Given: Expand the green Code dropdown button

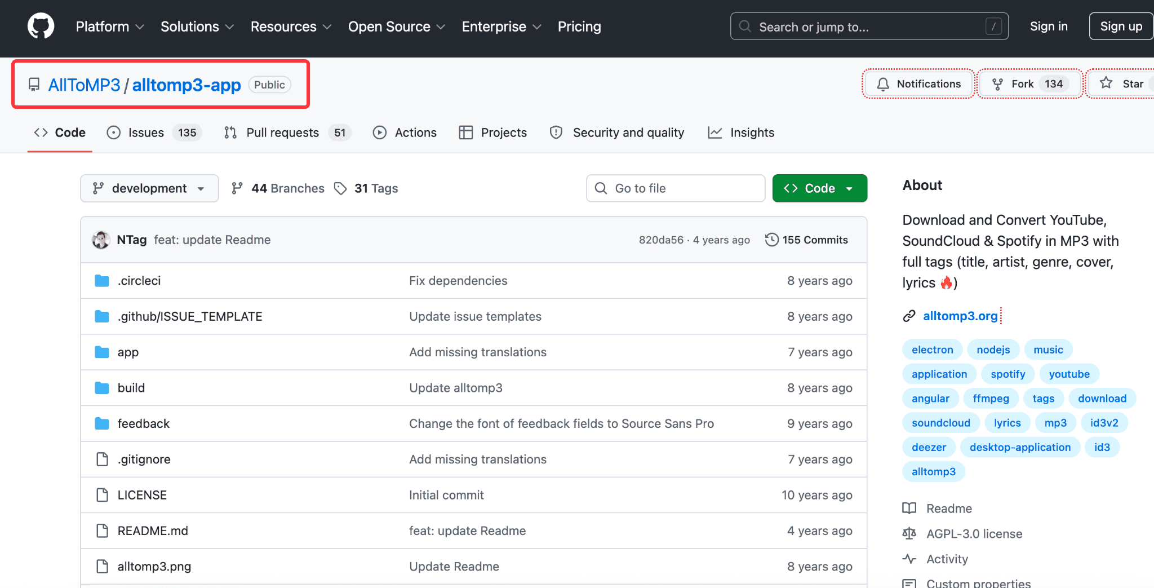Looking at the screenshot, I should tap(819, 188).
